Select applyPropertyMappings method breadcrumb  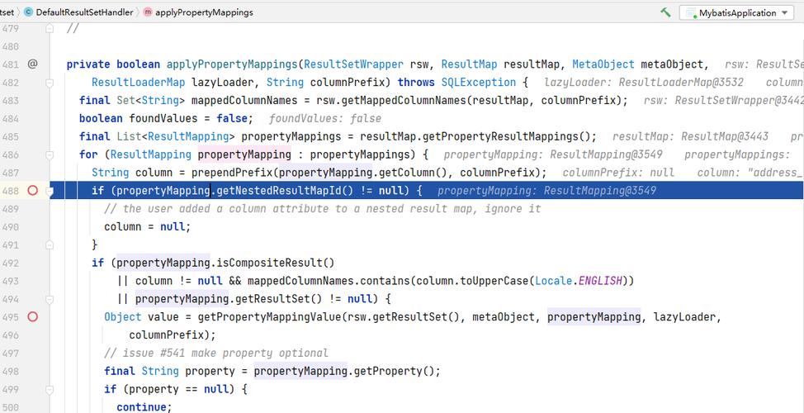pos(204,12)
